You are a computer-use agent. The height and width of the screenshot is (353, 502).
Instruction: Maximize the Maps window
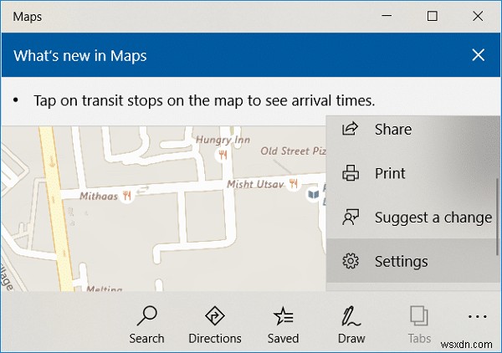coord(432,16)
